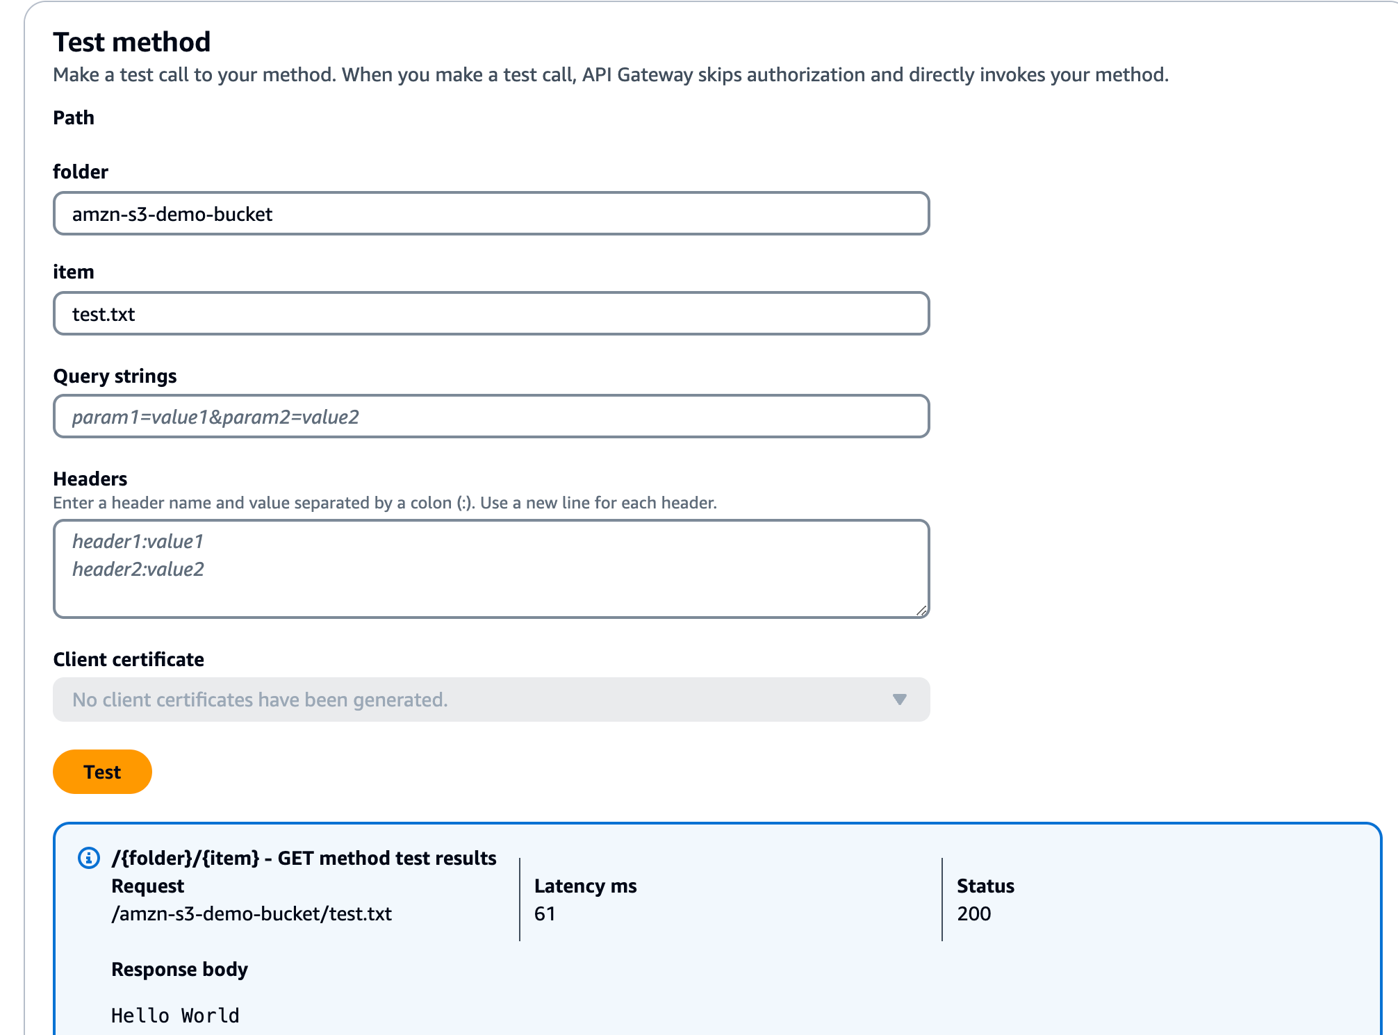1398x1035 pixels.
Task: Click the dropdown arrow on Client certificate
Action: pos(900,700)
